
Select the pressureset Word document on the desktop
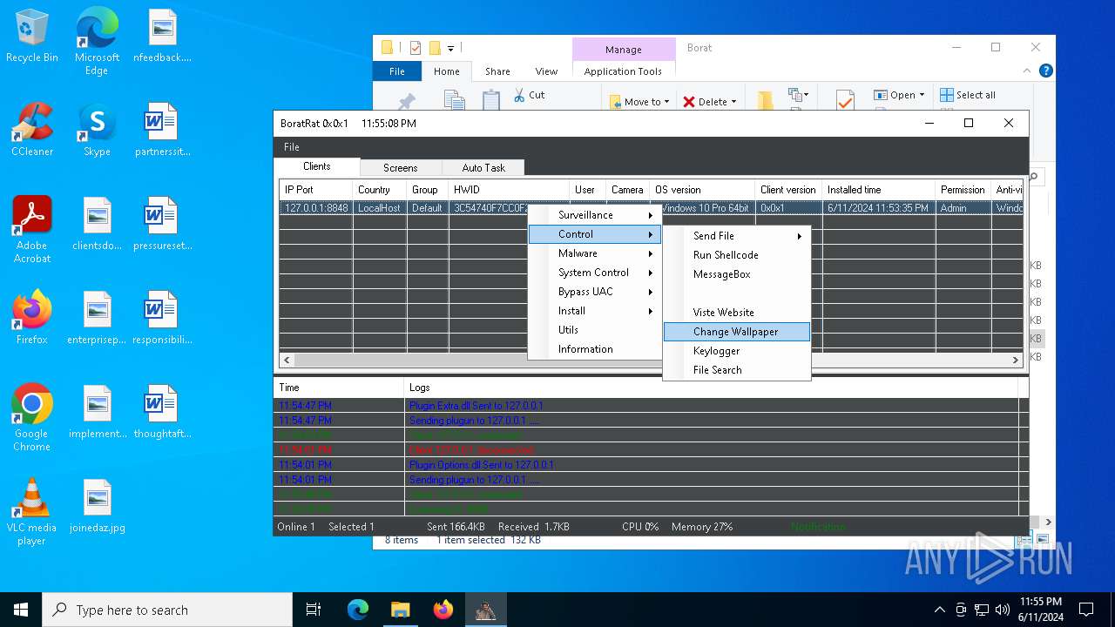[x=162, y=225]
